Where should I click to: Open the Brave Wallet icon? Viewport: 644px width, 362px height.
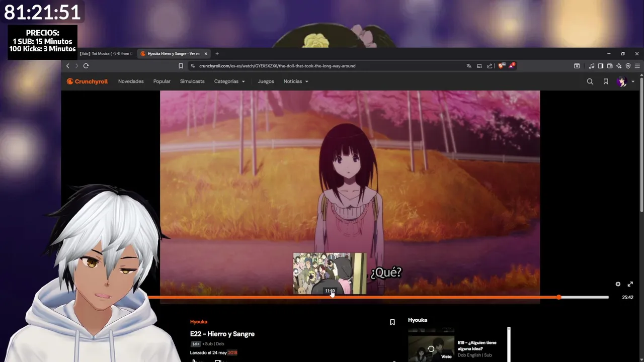click(x=610, y=66)
